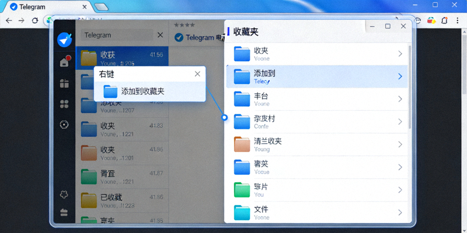Go forward with the browser forward arrow

click(22, 20)
